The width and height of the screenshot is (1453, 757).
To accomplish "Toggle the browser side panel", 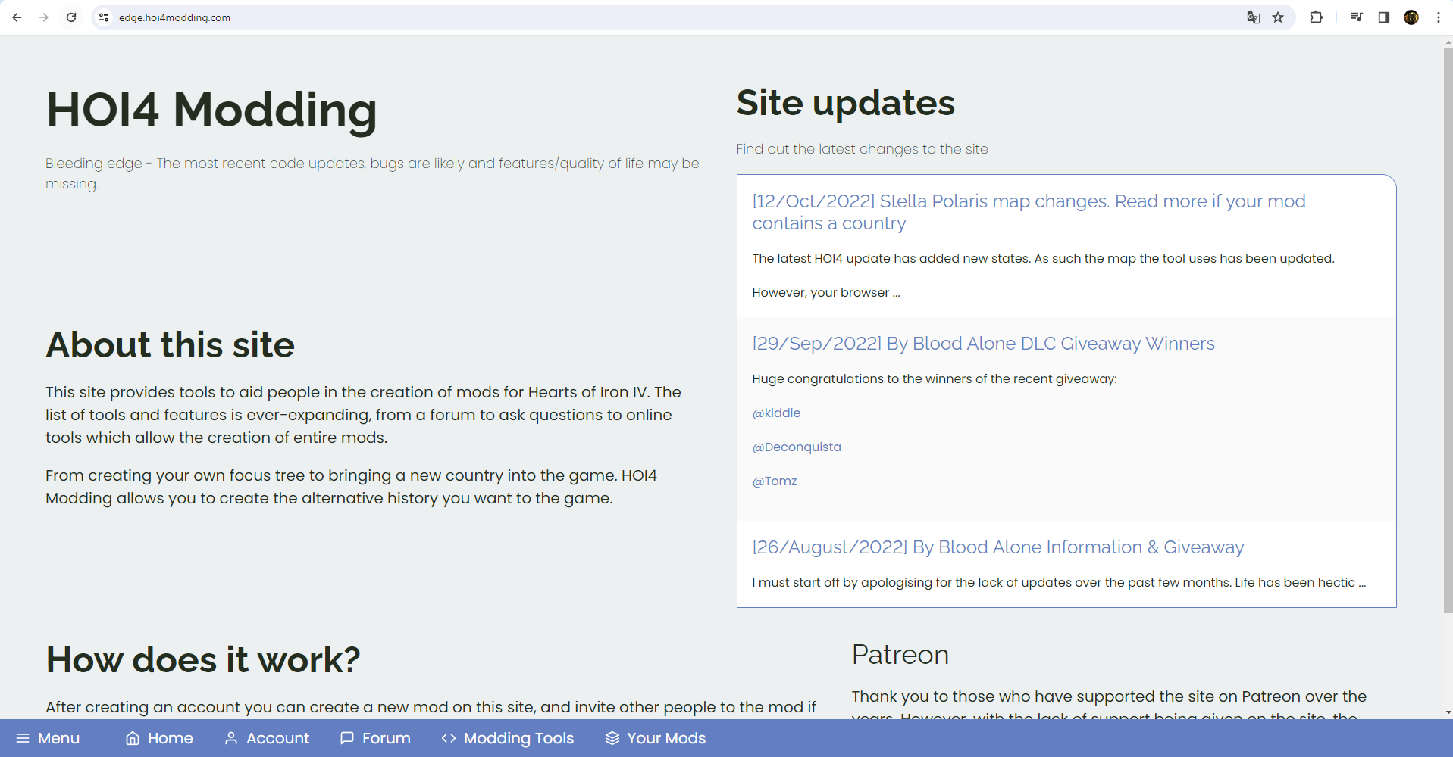I will coord(1384,17).
